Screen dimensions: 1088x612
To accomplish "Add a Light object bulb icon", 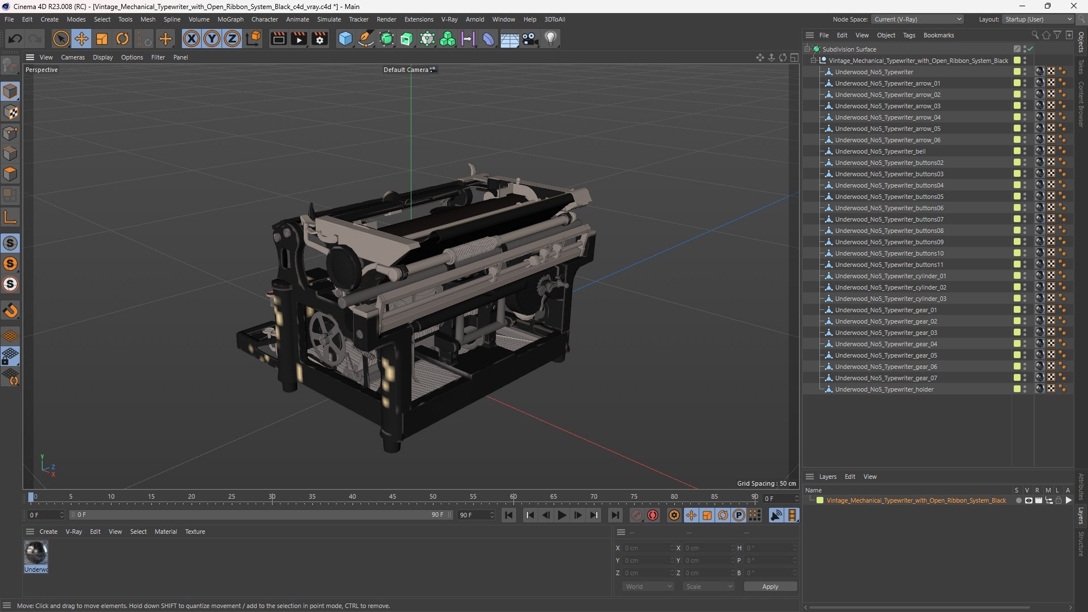I will point(551,39).
